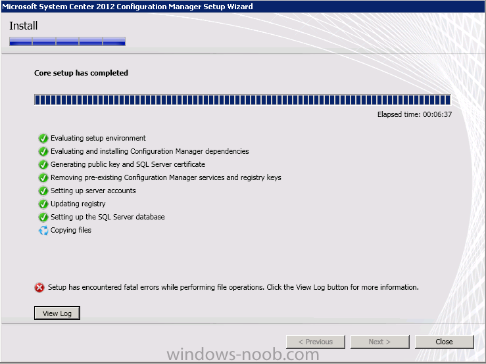Screen dimensions: 486x364
Task: Select Evaluating and installing Configuration Manager dependencies text
Action: click(150, 151)
